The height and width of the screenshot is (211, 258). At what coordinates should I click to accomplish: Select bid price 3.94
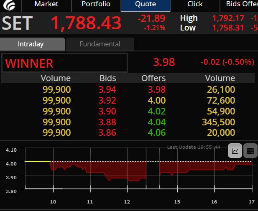(x=107, y=90)
